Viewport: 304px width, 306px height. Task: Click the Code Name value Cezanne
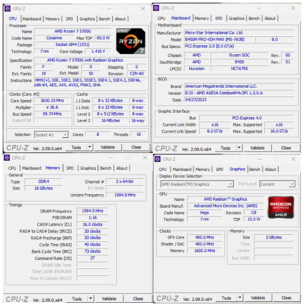point(54,38)
